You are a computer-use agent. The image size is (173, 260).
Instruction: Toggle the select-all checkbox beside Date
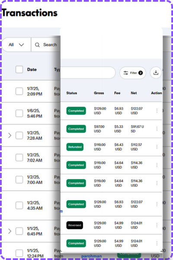[19, 69]
